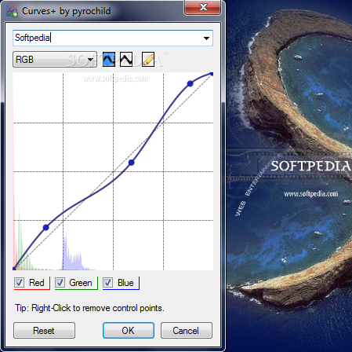This screenshot has height=352, width=352.
Task: Select the middle curve control point
Action: pyautogui.click(x=132, y=163)
